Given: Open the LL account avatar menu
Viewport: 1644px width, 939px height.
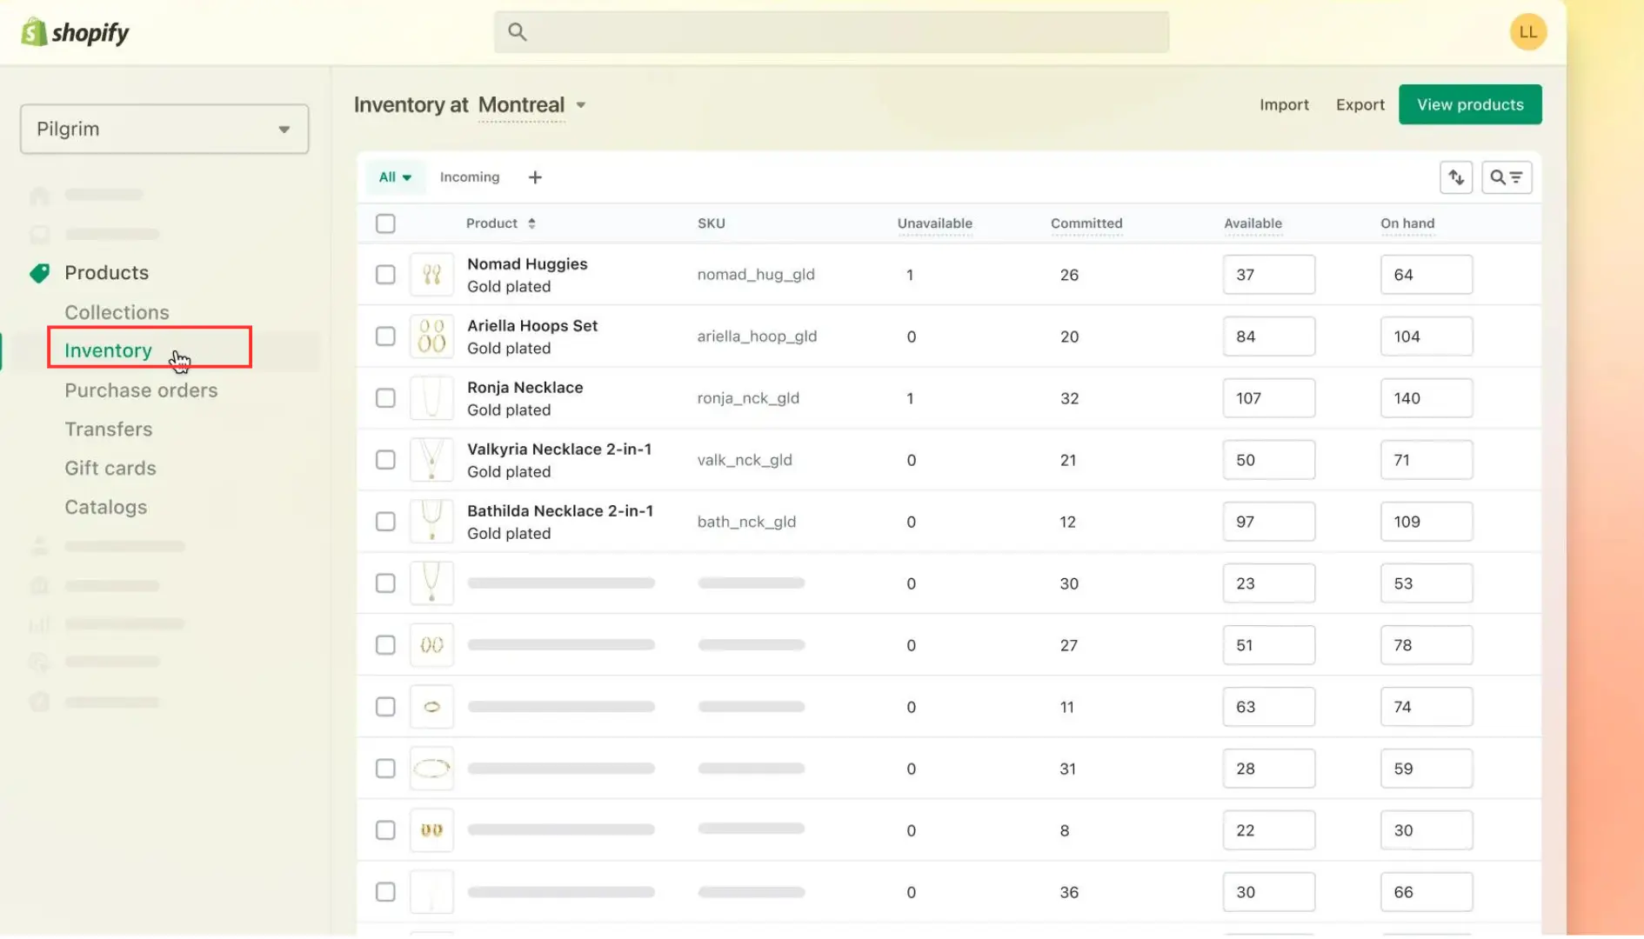Looking at the screenshot, I should coord(1527,32).
